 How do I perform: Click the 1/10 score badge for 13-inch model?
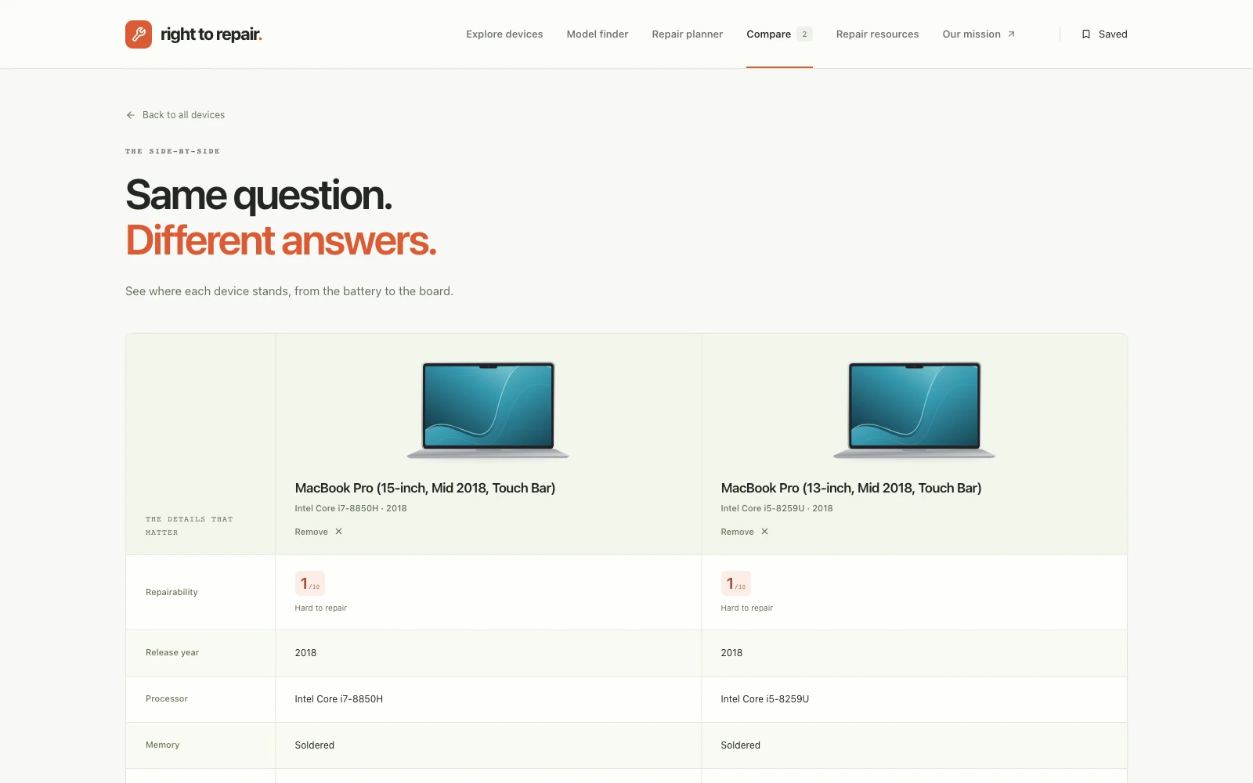(x=736, y=583)
